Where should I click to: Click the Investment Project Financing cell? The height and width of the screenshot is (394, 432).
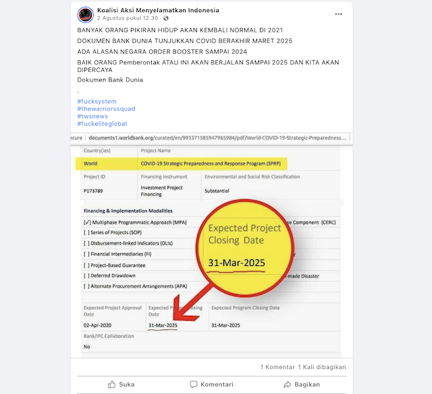pos(161,191)
